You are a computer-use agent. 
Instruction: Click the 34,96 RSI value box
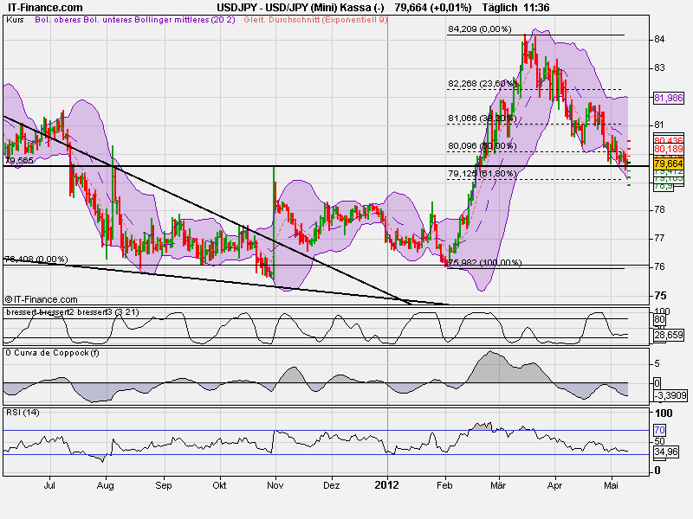pyautogui.click(x=666, y=452)
